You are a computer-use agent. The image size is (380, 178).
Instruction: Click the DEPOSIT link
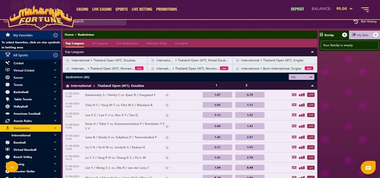coord(297,9)
